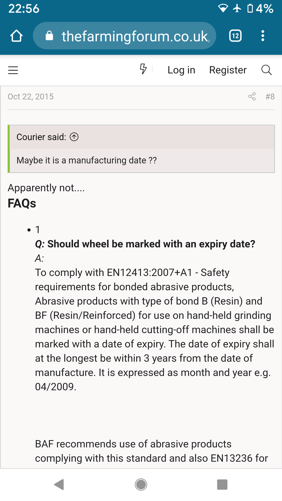Open the tab switcher showing 12 tabs
The width and height of the screenshot is (282, 501).
[235, 36]
